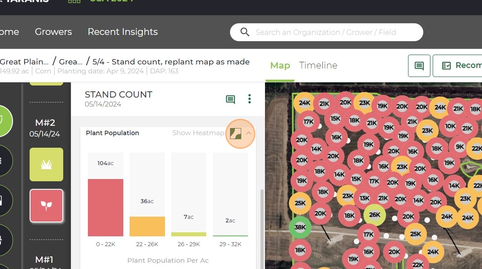Viewport: 482px width, 269px height.
Task: Switch to the Timeline tab
Action: tap(318, 65)
